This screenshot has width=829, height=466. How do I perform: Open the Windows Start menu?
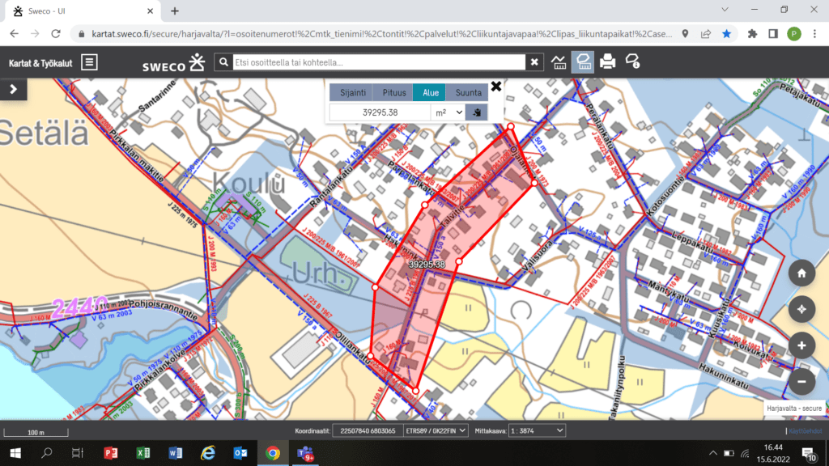pyautogui.click(x=15, y=453)
